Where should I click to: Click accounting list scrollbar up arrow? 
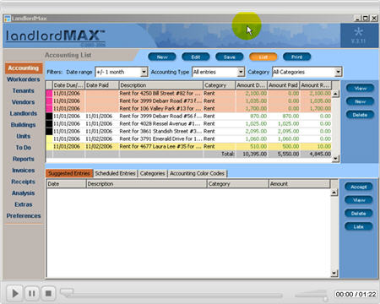[x=335, y=94]
